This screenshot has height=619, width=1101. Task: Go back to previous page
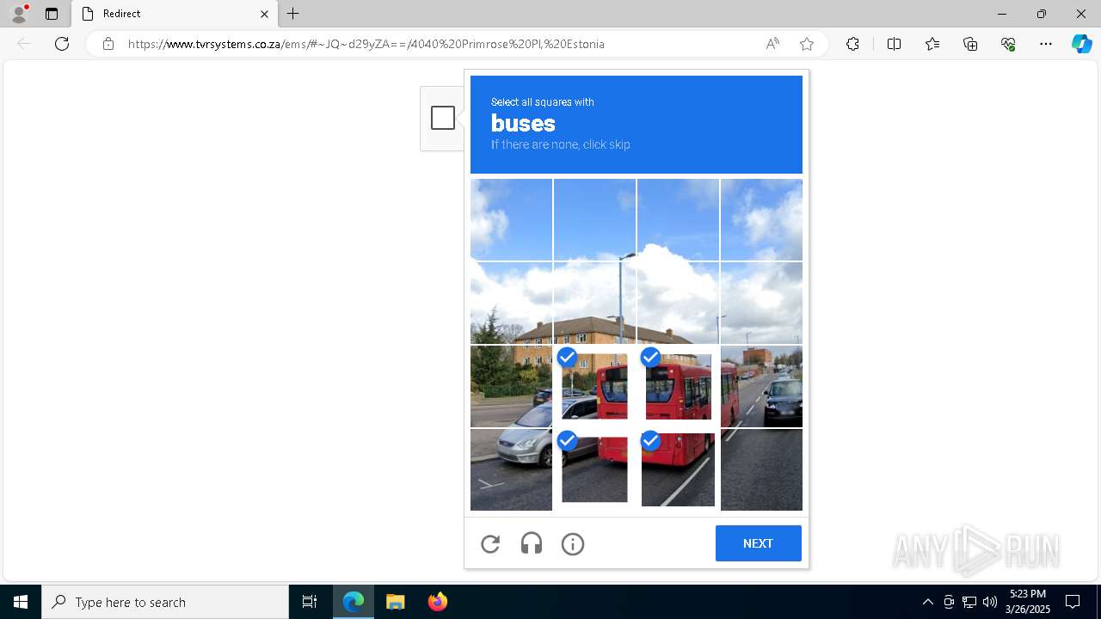(x=24, y=44)
